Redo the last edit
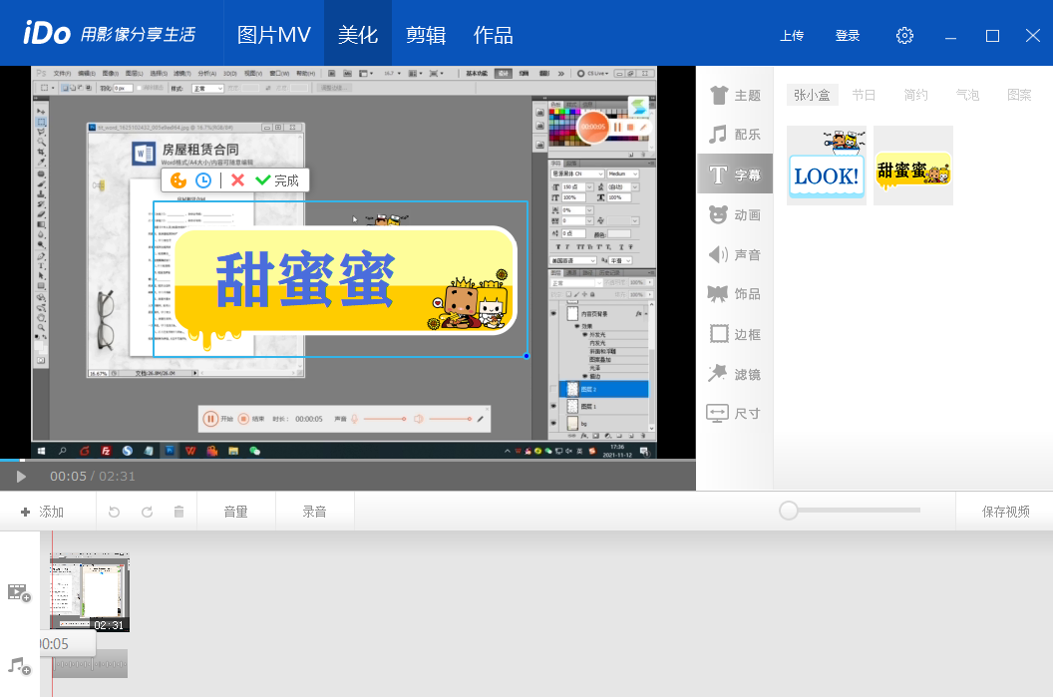The image size is (1053, 697). point(147,512)
